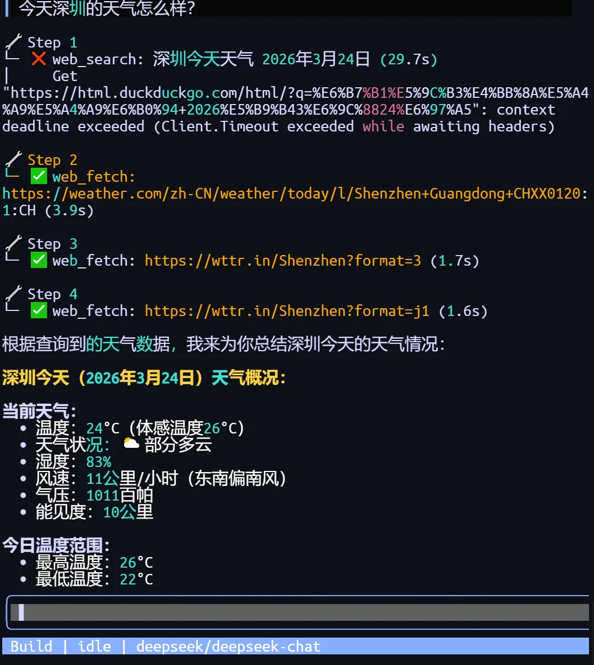Click the deepseek/deepseek-chat model label
The image size is (594, 665).
click(229, 647)
